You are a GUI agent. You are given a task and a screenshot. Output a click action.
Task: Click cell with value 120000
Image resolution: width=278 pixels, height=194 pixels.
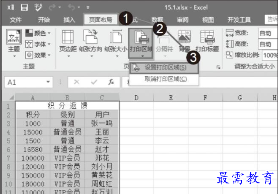tap(33, 167)
